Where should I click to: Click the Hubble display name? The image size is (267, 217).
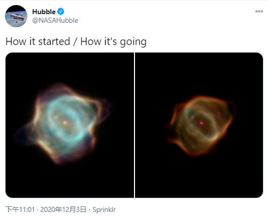[44, 12]
